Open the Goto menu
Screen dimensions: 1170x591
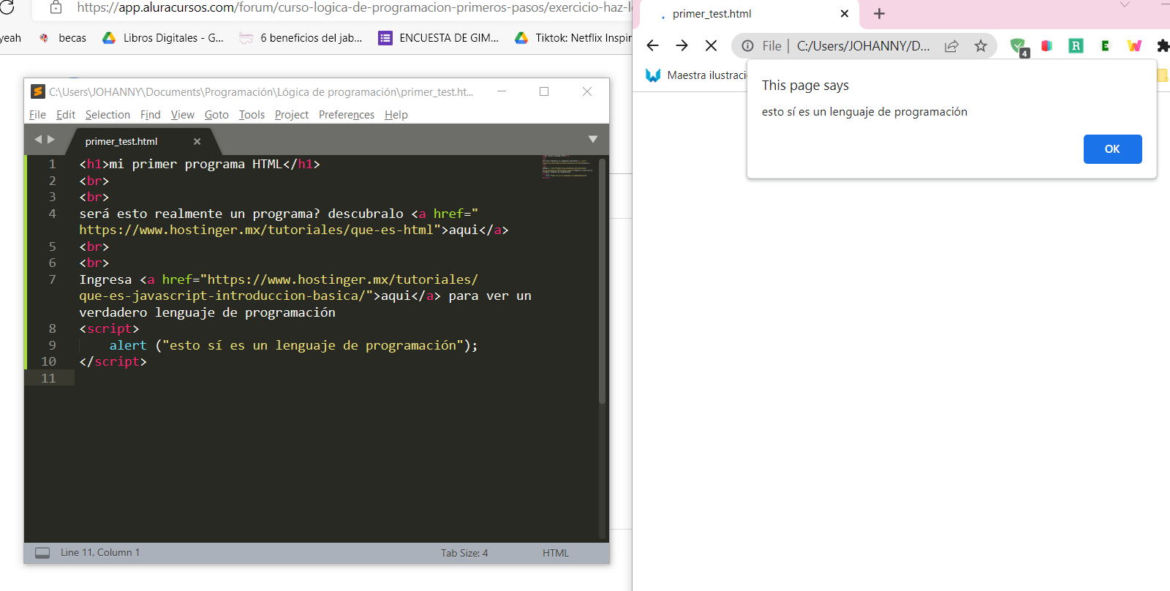coord(216,115)
